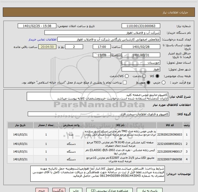Image resolution: width=198 pixels, height=192 pixels.
Task: Click the announcement date field 1401/02/25 - 15:38
Action: click(37, 26)
